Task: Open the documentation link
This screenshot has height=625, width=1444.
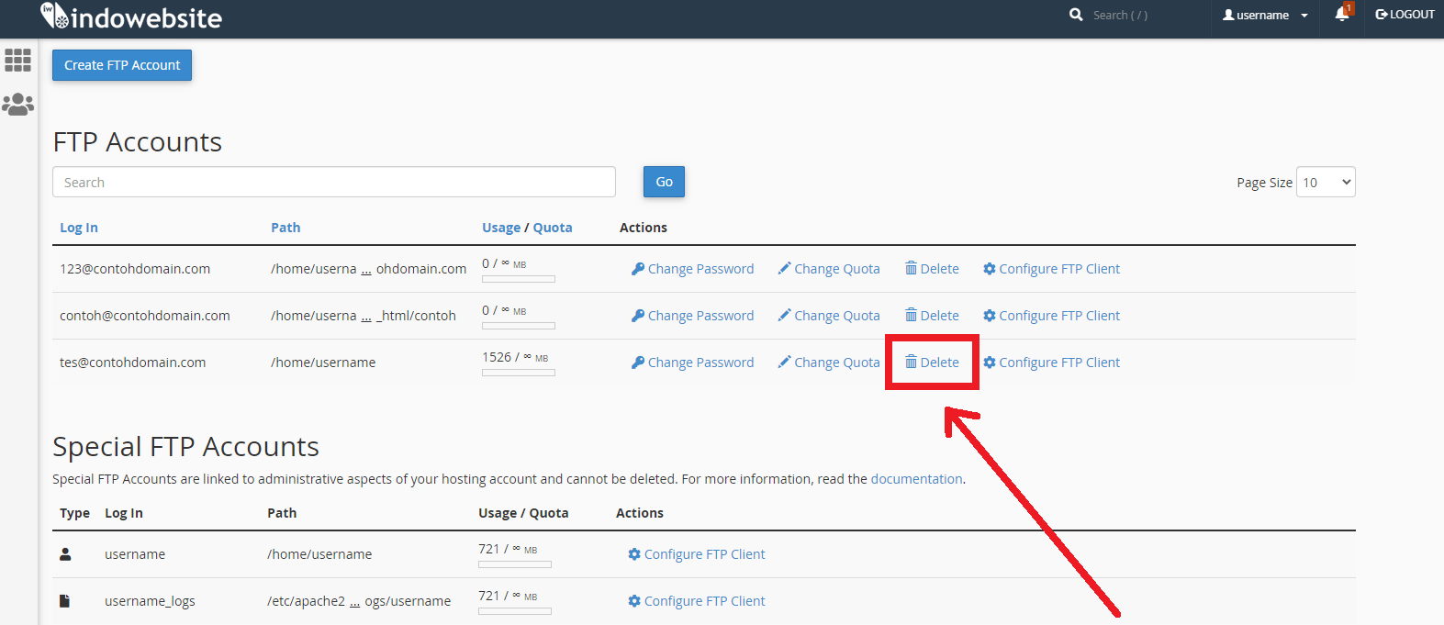Action: (x=916, y=479)
